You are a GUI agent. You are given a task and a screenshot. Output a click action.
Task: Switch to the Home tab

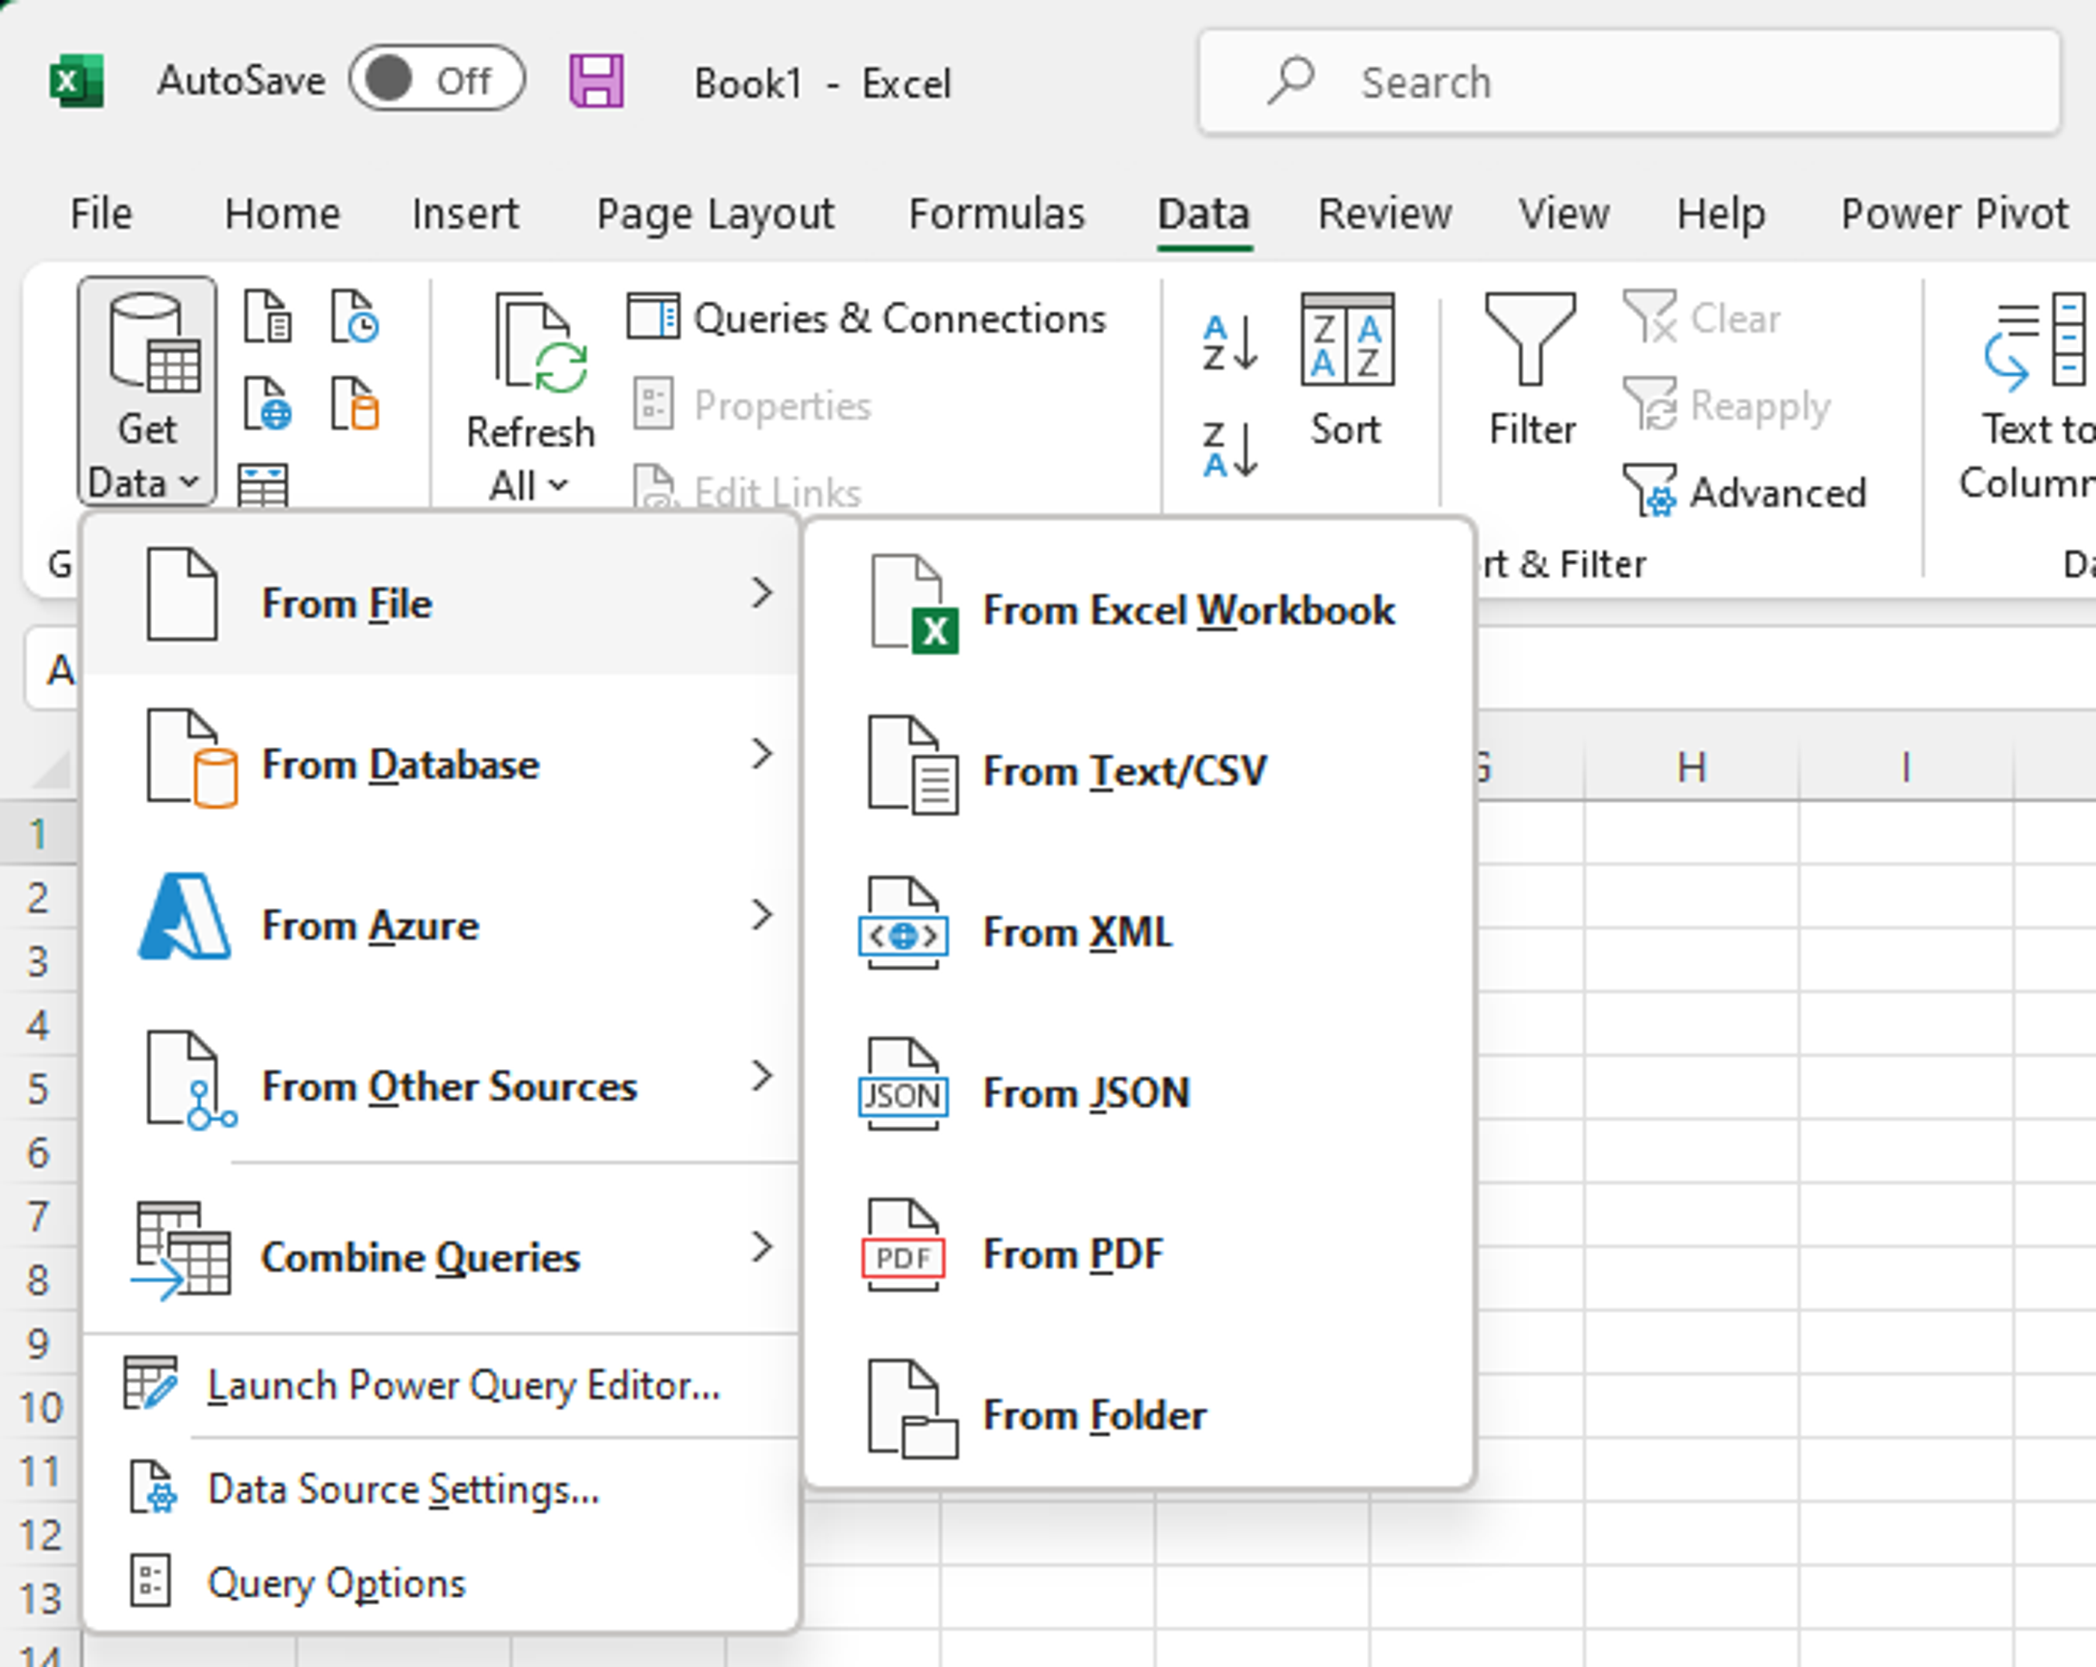282,213
